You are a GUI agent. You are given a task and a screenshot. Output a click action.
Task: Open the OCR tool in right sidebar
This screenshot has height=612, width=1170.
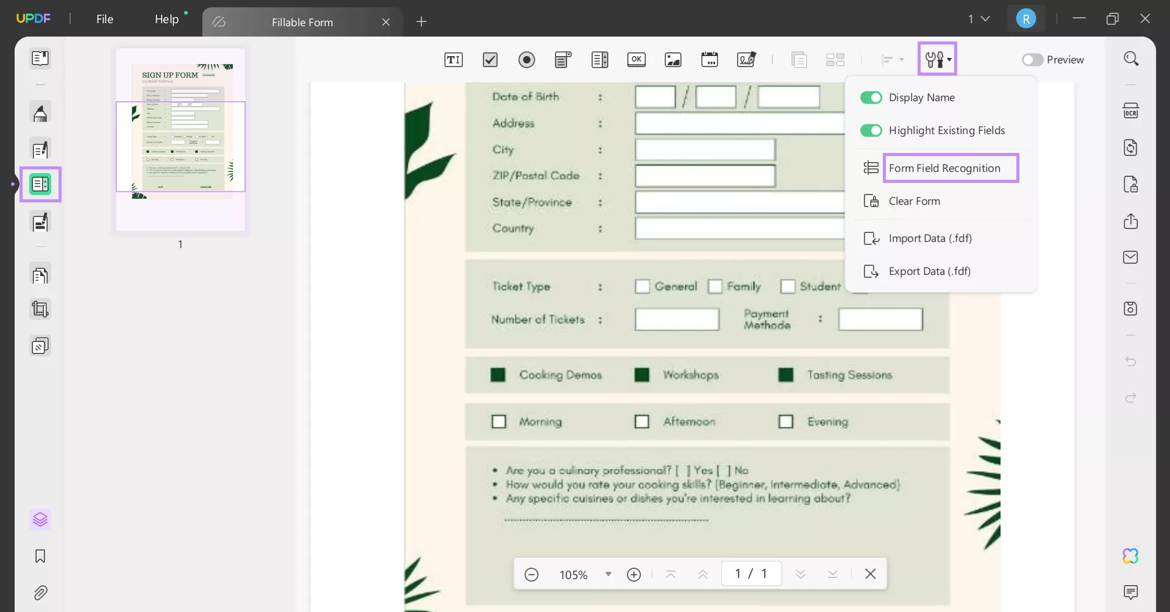tap(1130, 111)
